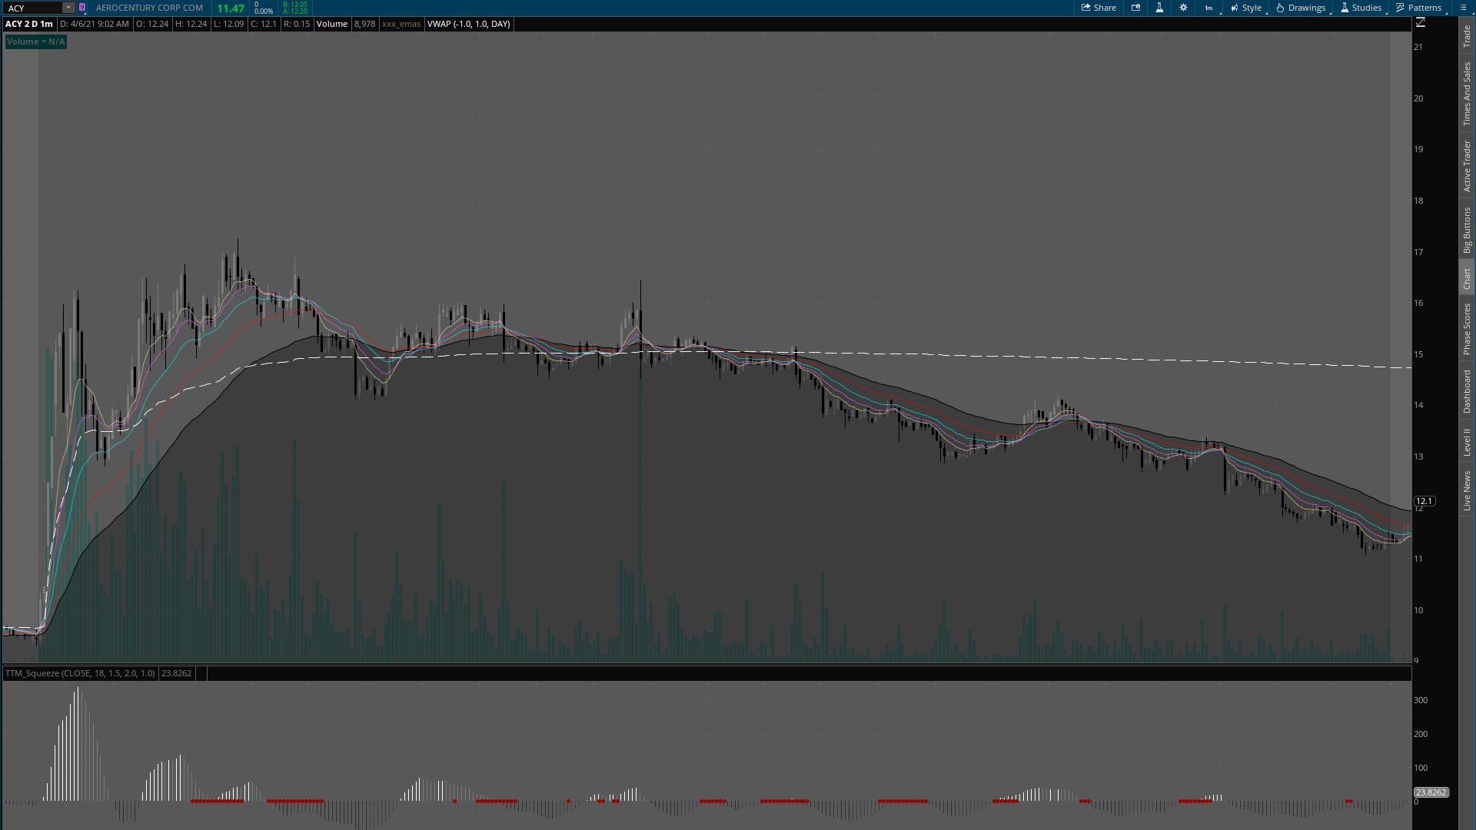Open chart settings gear icon

(1183, 8)
